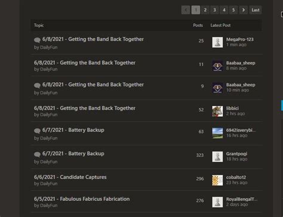283x217 pixels.
Task: Open 6942isverybi... landscape avatar
Action: click(x=217, y=133)
